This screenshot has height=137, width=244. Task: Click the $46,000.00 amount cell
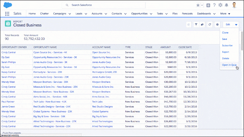point(170,97)
